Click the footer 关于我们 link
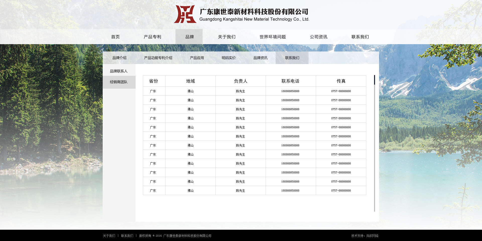This screenshot has height=241, width=482. [x=109, y=236]
